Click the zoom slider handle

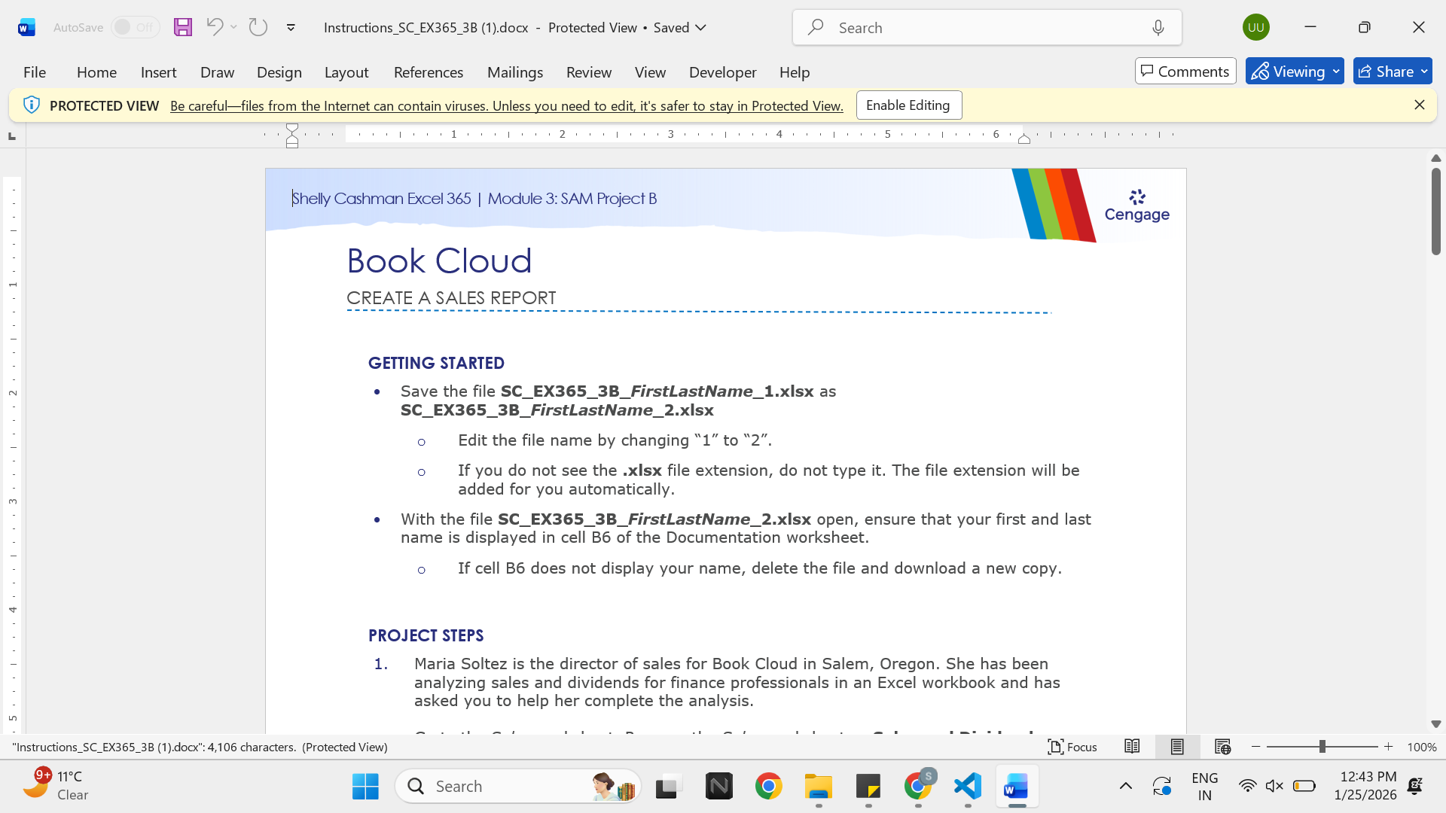(x=1322, y=747)
